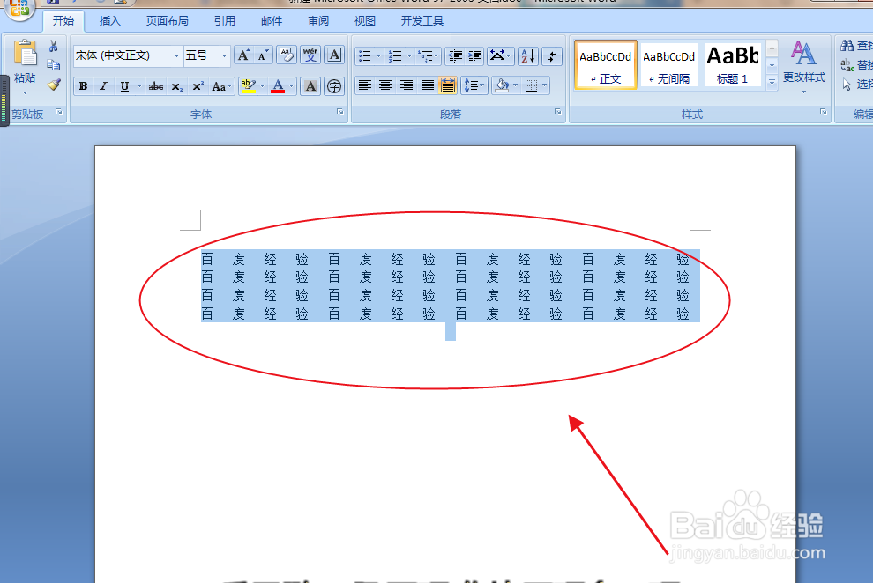Switch to the 开发工具 tab
This screenshot has width=873, height=583.
coord(422,21)
